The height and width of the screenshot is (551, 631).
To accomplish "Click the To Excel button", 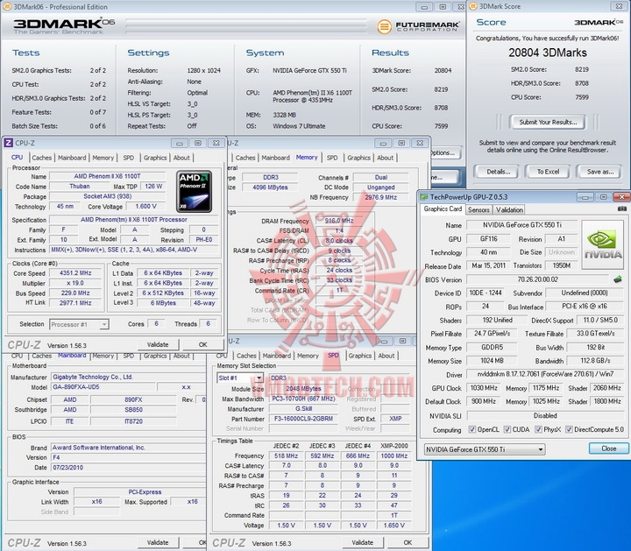I will coord(548,172).
